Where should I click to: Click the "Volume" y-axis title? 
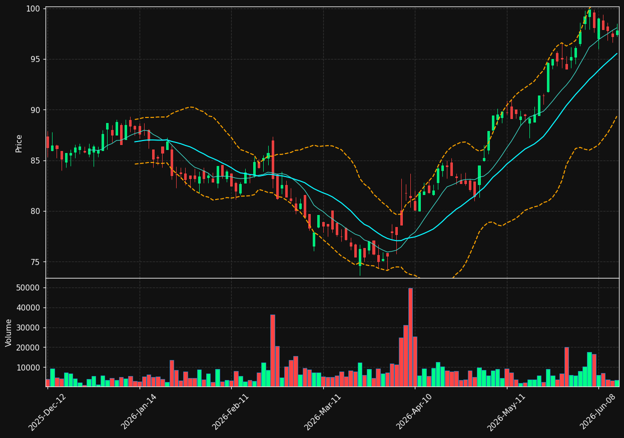pyautogui.click(x=9, y=332)
